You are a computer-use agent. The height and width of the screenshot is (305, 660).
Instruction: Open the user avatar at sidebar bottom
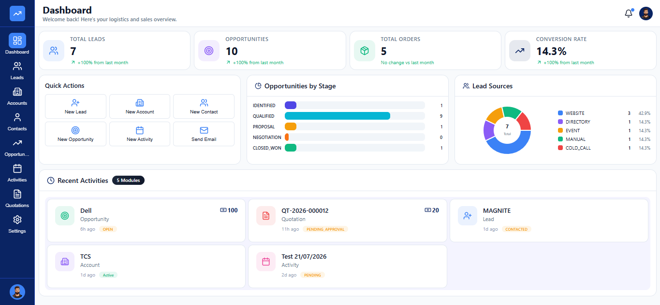pyautogui.click(x=17, y=291)
